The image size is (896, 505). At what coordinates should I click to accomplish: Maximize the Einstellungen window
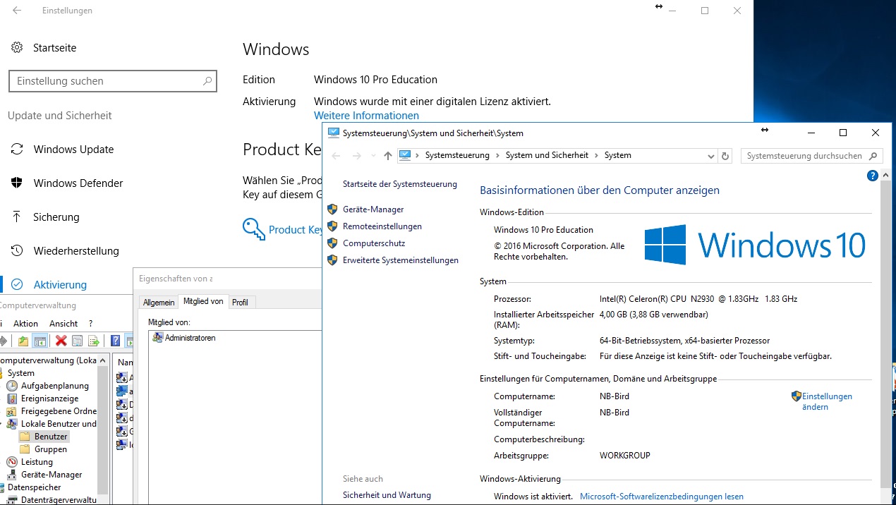[x=705, y=11]
